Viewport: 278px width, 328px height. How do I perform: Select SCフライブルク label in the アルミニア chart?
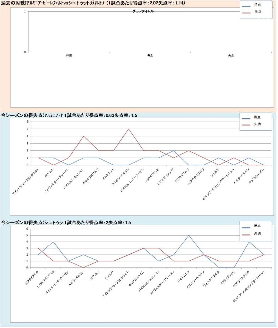[x=182, y=175]
